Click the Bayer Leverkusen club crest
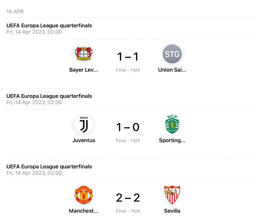The height and width of the screenshot is (222, 256). 84,54
